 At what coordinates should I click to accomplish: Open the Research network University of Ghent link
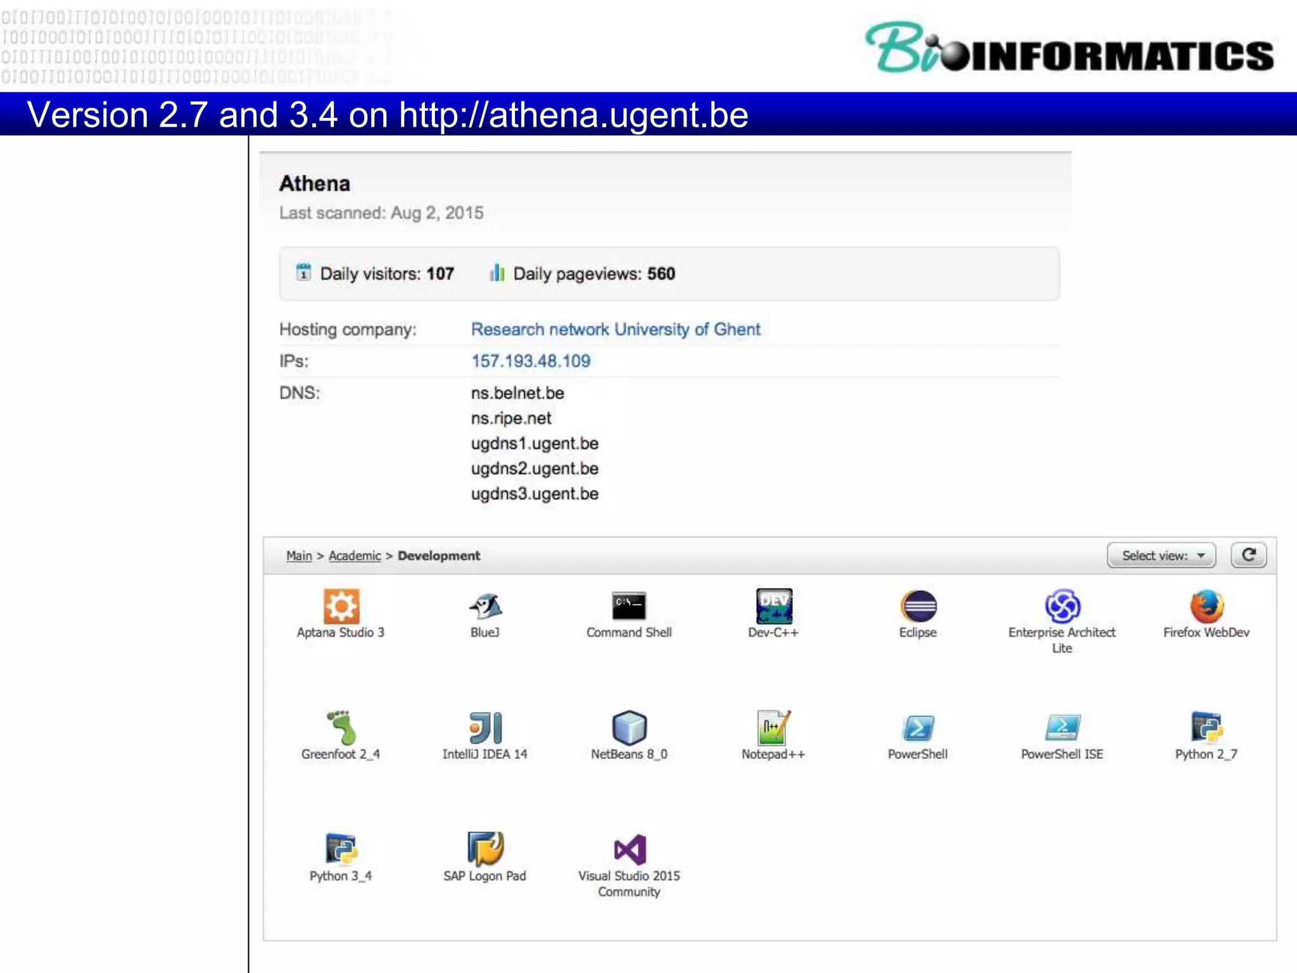coord(616,329)
